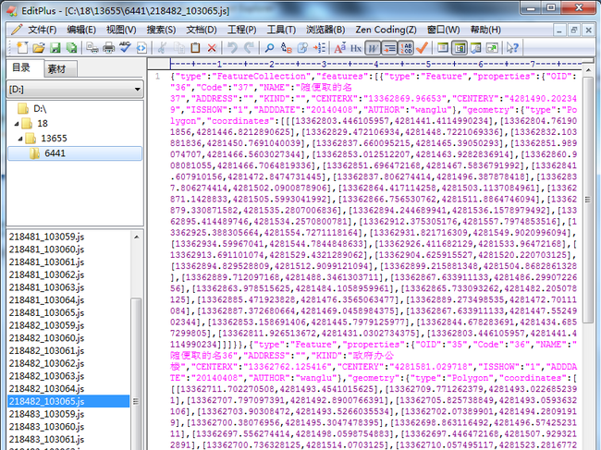The image size is (601, 450).
Task: Open the 工具(T) menu
Action: tap(281, 30)
